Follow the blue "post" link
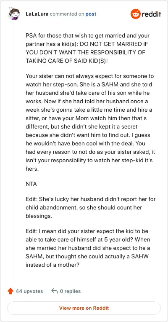The image size is (168, 322). tap(91, 14)
